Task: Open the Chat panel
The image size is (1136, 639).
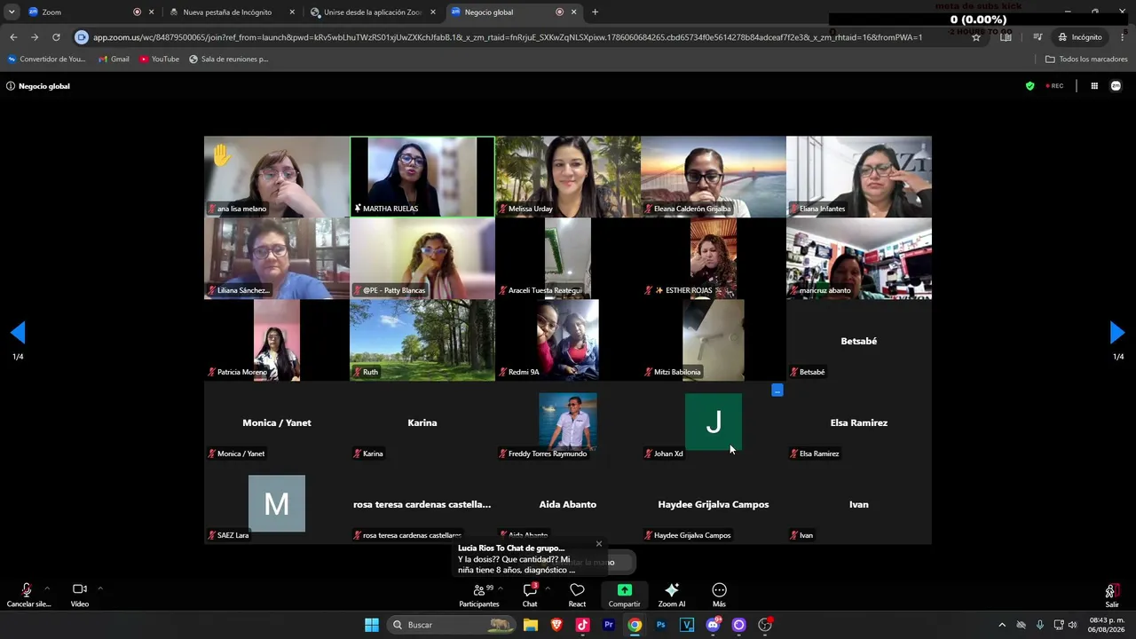Action: pyautogui.click(x=530, y=595)
